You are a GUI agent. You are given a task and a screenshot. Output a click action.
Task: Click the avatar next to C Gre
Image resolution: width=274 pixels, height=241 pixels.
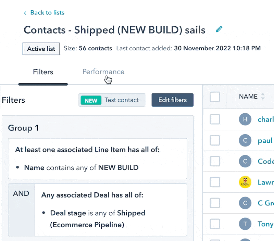(245, 203)
